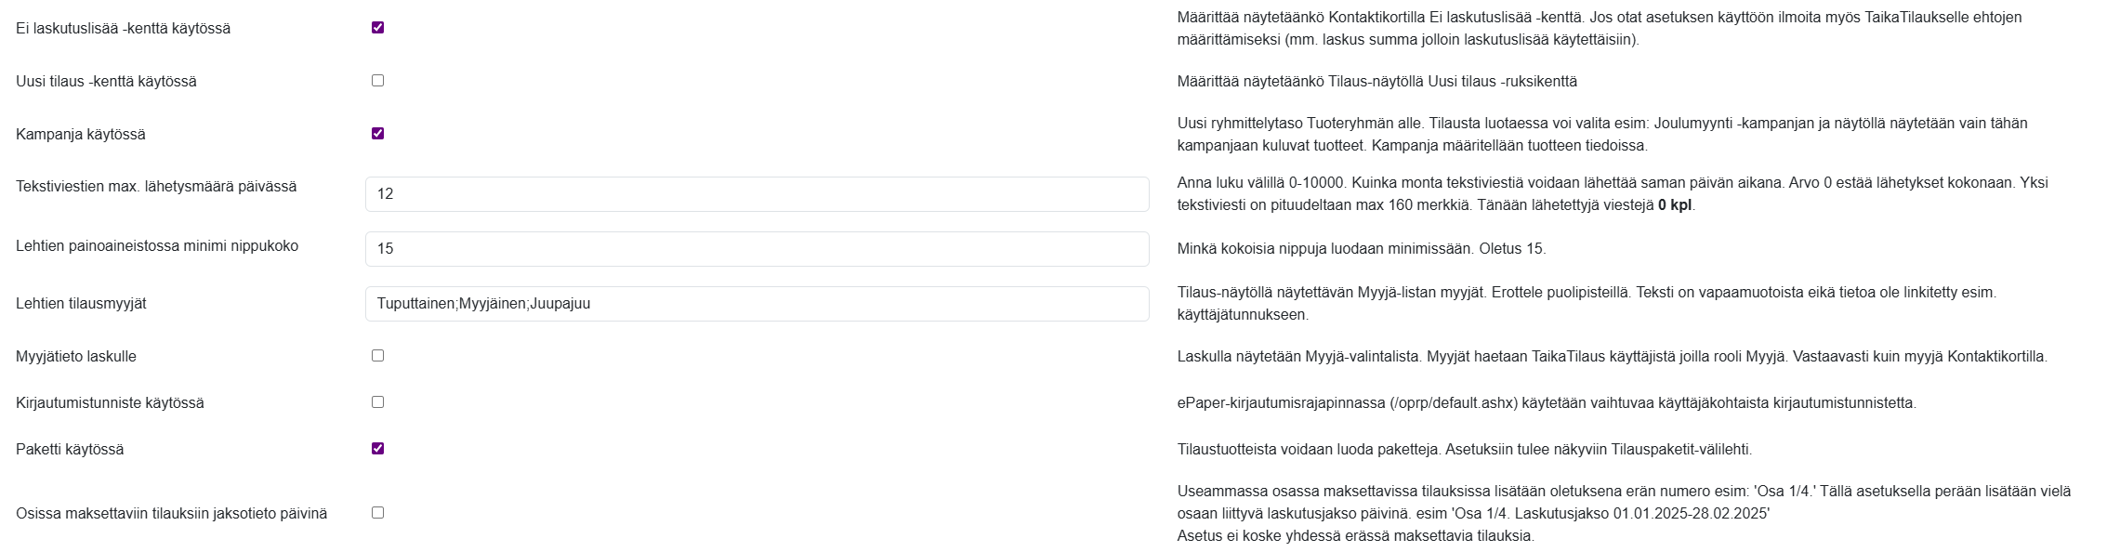Click the 'Lehtien painoaineistossa minimi nippukoko' label
Viewport: 2107px width, 552px height.
click(157, 246)
